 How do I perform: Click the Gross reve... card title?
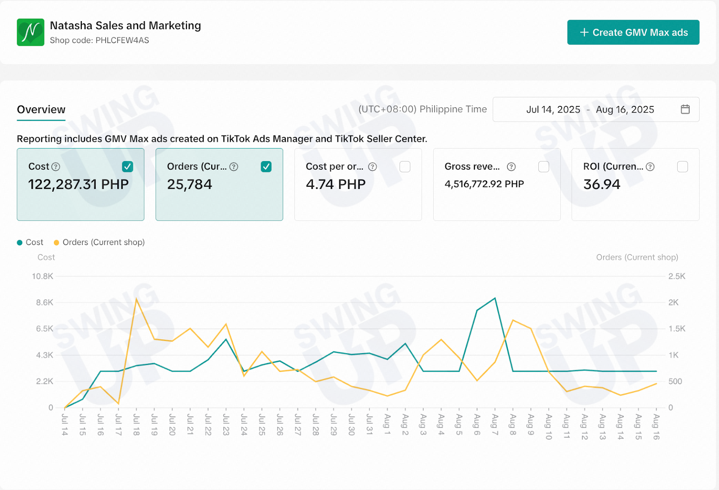click(472, 166)
